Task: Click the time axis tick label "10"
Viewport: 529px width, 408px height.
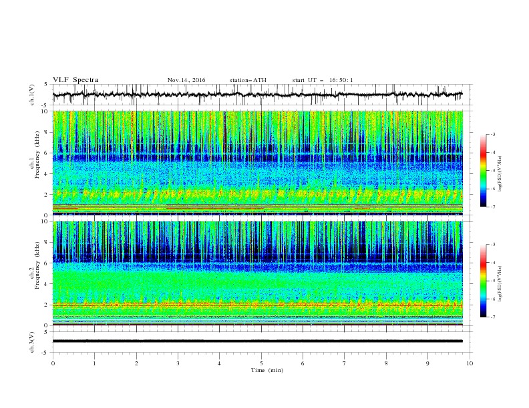Action: pyautogui.click(x=470, y=363)
